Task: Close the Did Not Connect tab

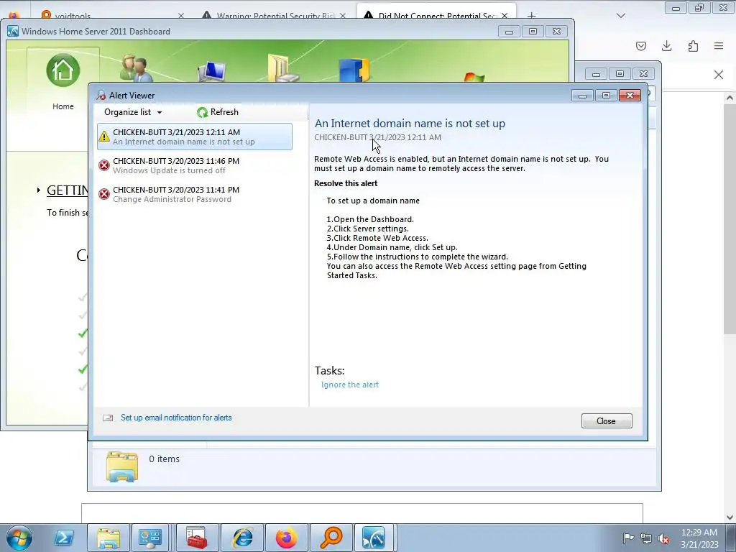Action: tap(505, 16)
